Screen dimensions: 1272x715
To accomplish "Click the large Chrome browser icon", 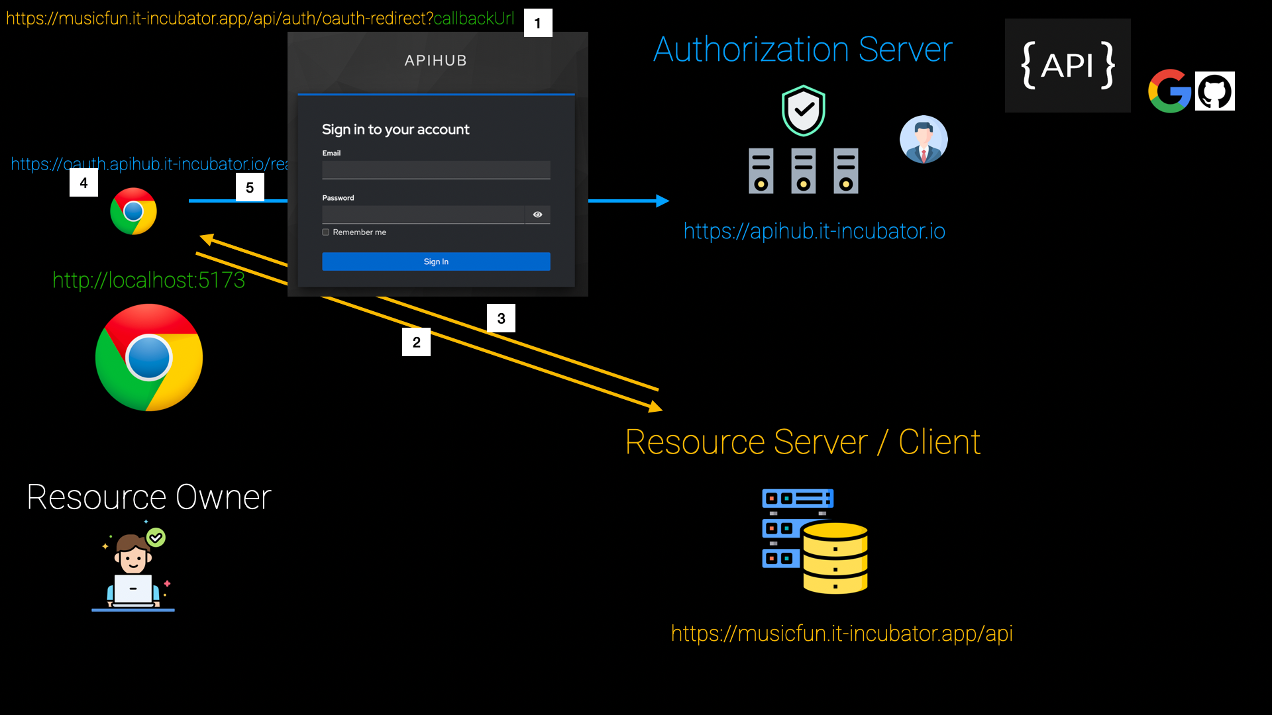I will (149, 358).
